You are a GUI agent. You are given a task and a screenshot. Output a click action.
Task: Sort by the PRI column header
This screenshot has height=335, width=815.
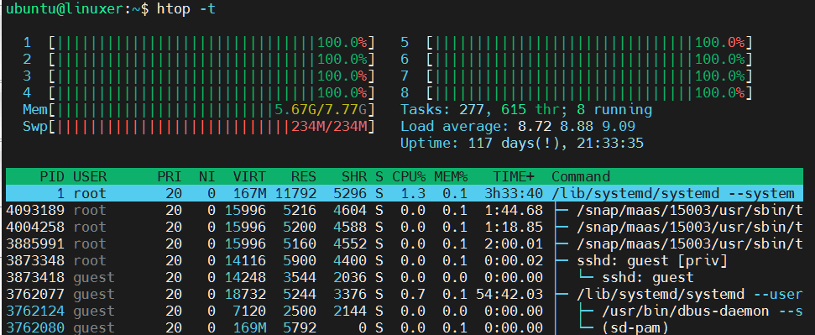[x=170, y=177]
